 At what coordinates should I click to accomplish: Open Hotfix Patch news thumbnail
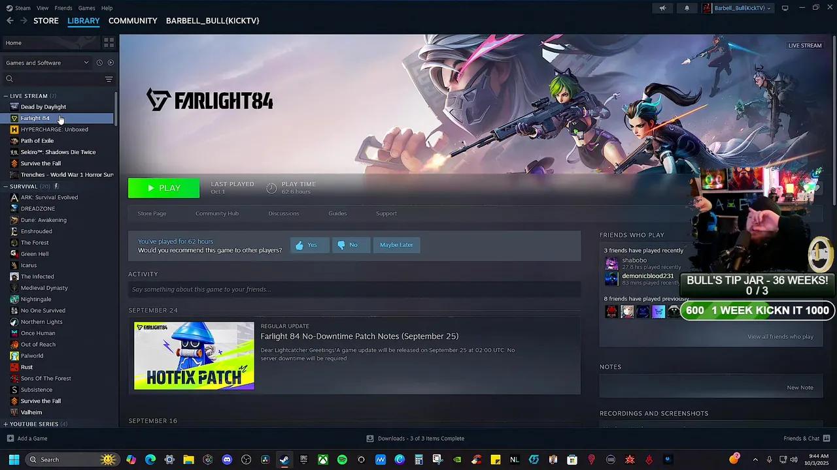click(x=194, y=356)
